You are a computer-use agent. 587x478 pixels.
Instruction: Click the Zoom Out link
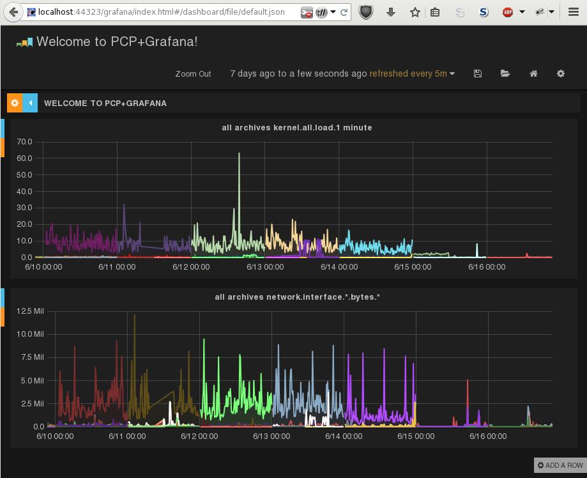(x=193, y=73)
